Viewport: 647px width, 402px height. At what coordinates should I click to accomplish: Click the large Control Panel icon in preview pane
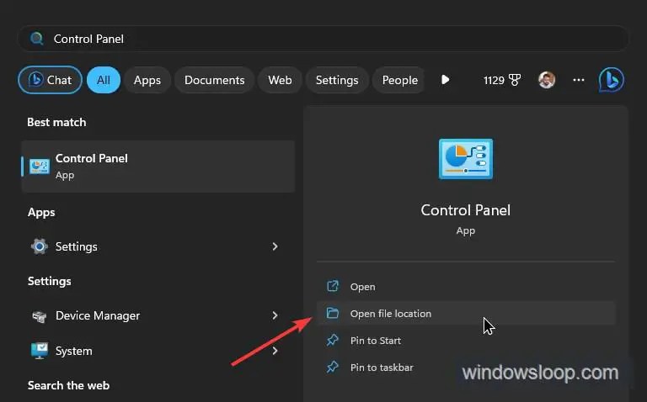(465, 159)
